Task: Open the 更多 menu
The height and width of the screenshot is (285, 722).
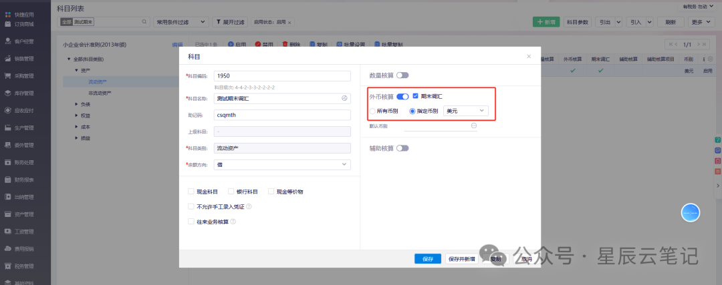Action: (701, 21)
